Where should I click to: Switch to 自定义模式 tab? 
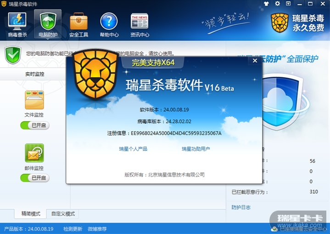pos(63,214)
